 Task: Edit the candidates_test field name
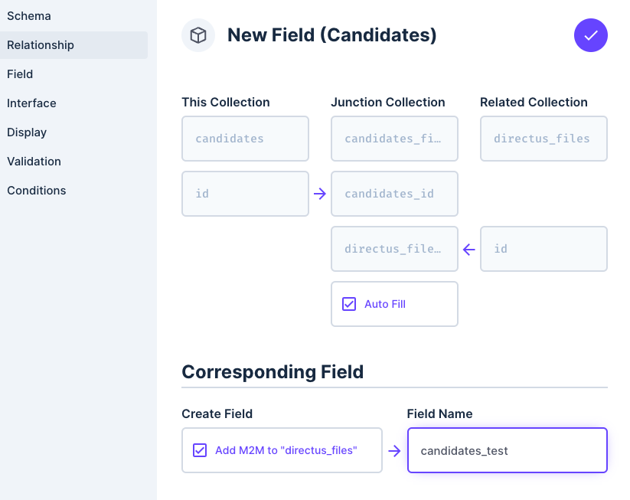(x=507, y=450)
